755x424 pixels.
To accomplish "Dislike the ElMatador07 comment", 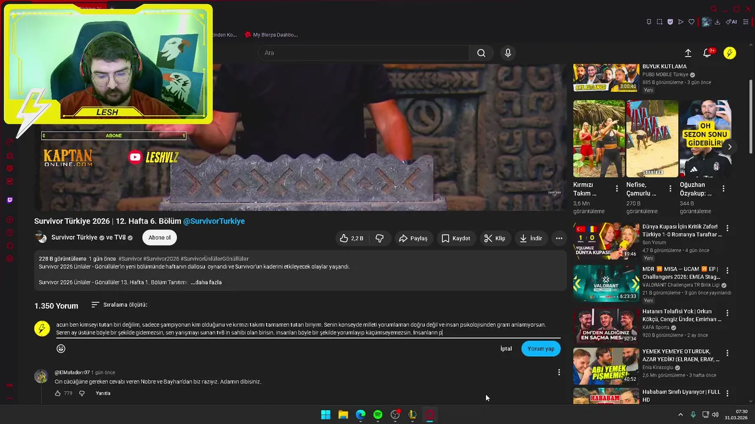I will pos(82,393).
